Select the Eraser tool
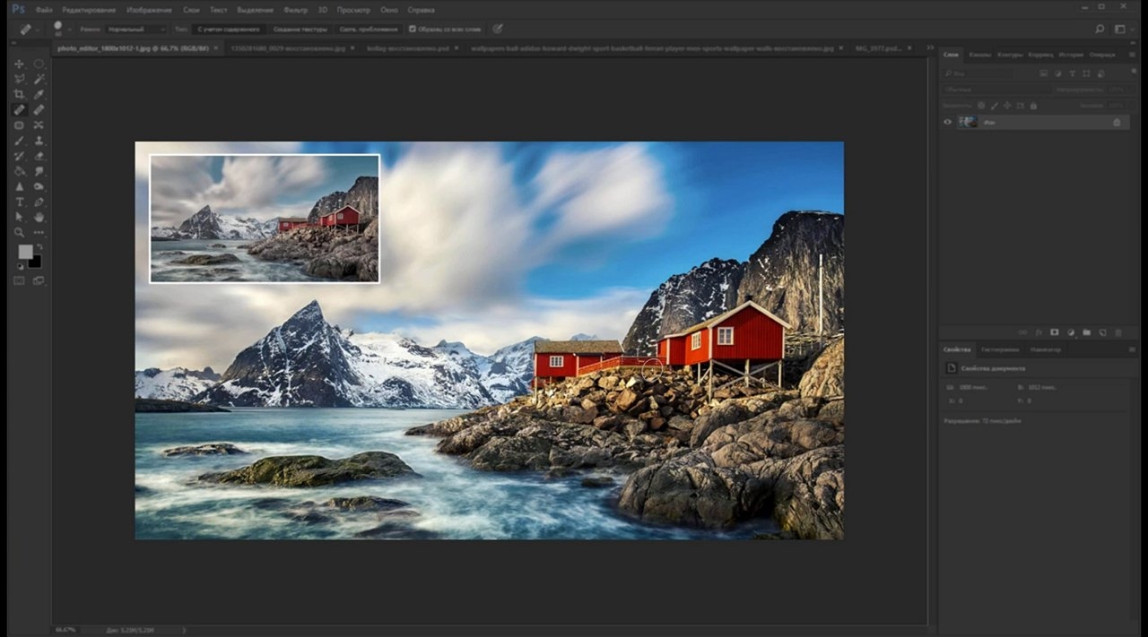1148x637 pixels. click(39, 156)
